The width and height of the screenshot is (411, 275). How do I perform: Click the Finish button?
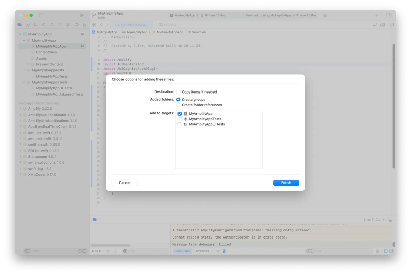(x=286, y=183)
